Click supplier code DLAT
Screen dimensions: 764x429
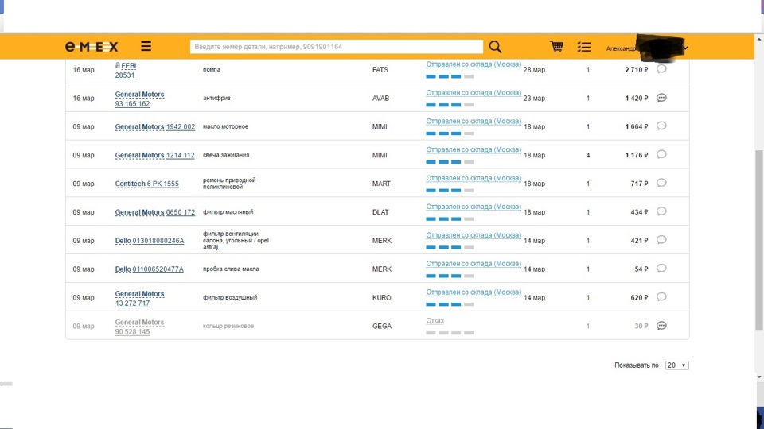[380, 212]
